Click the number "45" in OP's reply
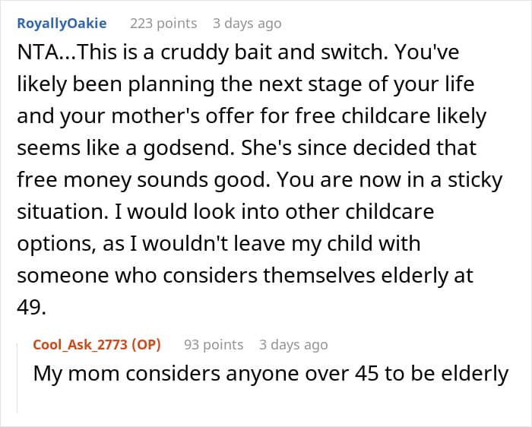This screenshot has height=427, width=532. (x=367, y=374)
